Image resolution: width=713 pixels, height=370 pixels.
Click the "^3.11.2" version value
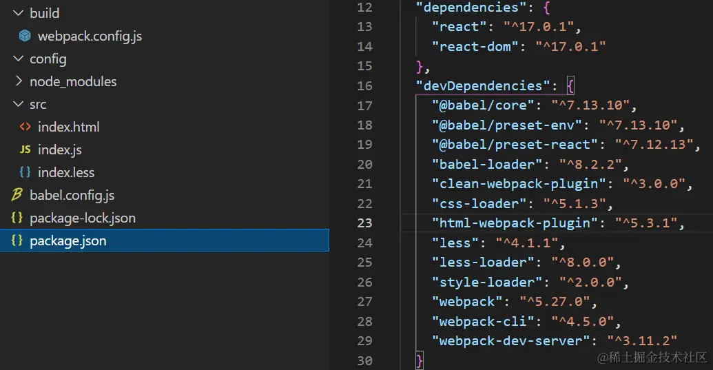tap(642, 341)
